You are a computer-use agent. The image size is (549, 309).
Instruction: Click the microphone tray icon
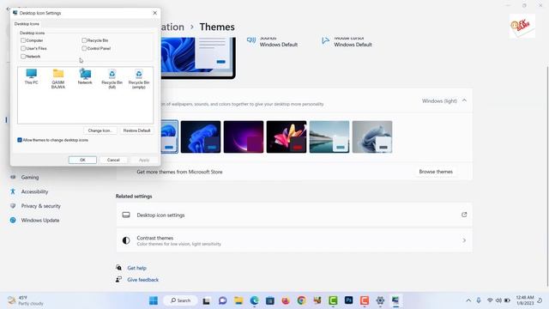coord(479,300)
